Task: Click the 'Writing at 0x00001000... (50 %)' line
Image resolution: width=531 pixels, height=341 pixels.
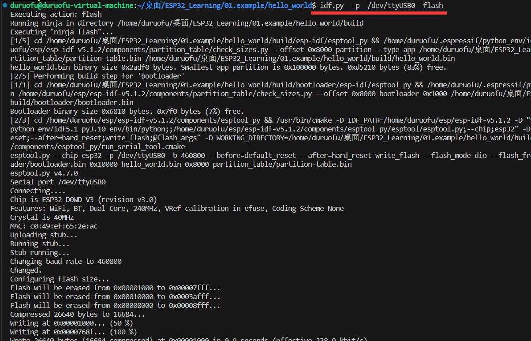Action: [x=73, y=323]
